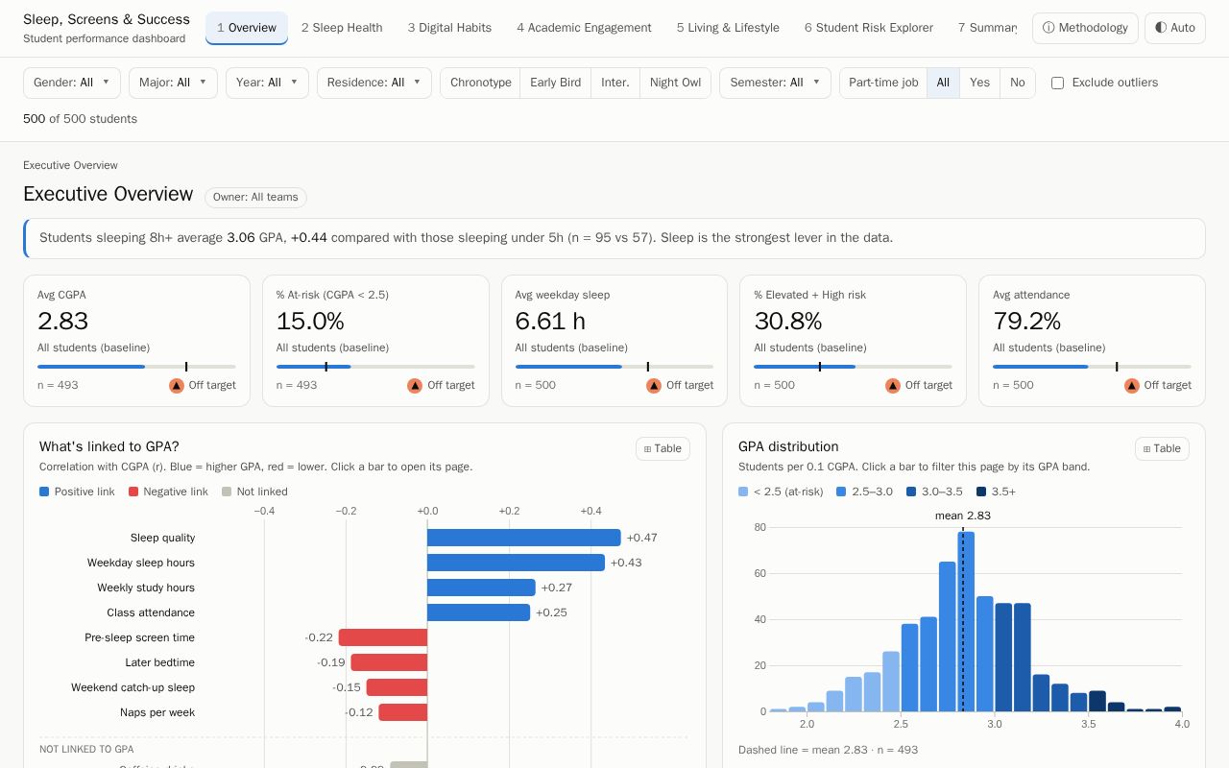Open the Gender filter dropdown

pyautogui.click(x=72, y=83)
